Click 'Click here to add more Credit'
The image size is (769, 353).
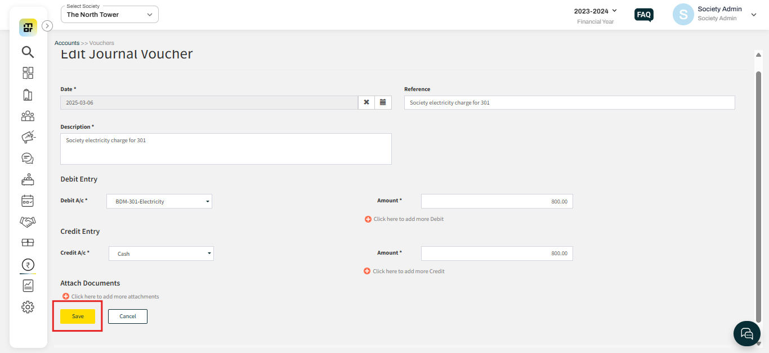coord(409,271)
